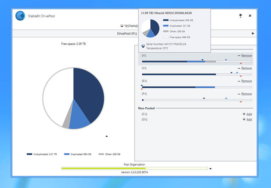Click the small Hitachi drive pie chart
The image size is (271, 188).
(150, 28)
